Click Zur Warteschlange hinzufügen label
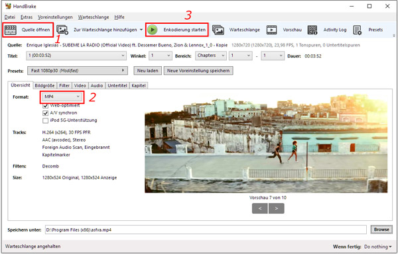 click(105, 30)
